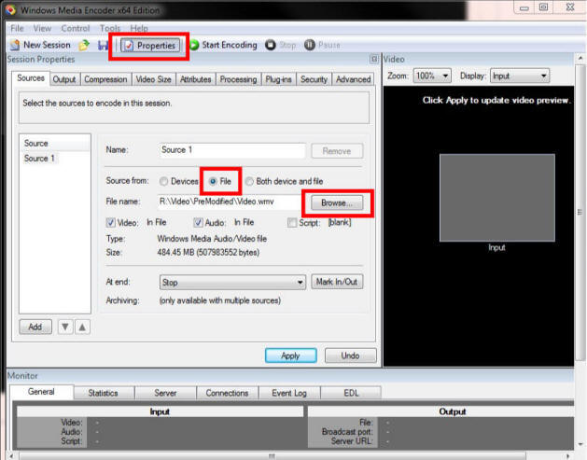Screen dimensions: 587x460
Task: Click the Windows Media Encoder title bar icon
Action: (10, 9)
